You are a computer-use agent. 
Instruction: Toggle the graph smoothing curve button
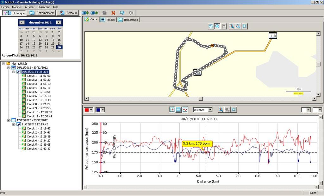(x=185, y=110)
